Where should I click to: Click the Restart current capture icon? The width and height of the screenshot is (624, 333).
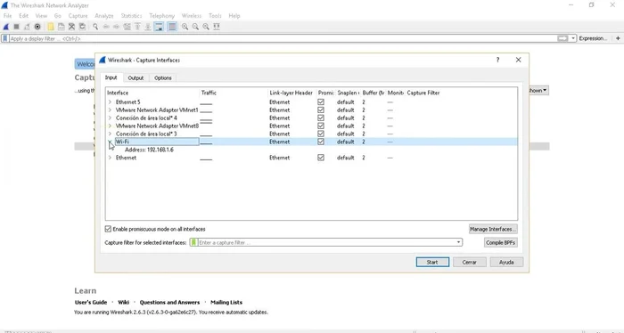(x=27, y=27)
